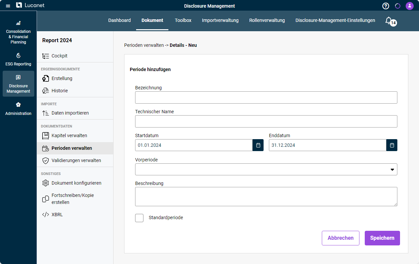Click the Periode hinzufügen heading
The image size is (419, 264).
pyautogui.click(x=150, y=70)
